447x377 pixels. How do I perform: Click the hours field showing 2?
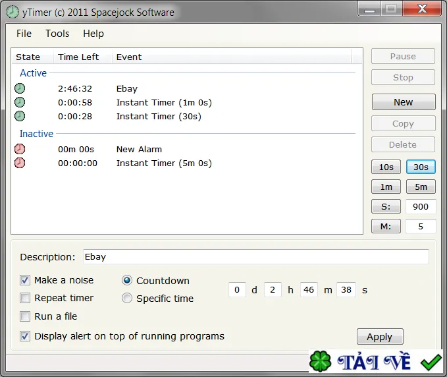click(x=273, y=290)
